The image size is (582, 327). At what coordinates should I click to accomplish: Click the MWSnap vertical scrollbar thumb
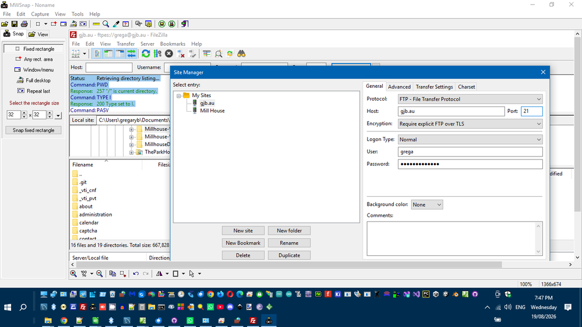coord(577,125)
